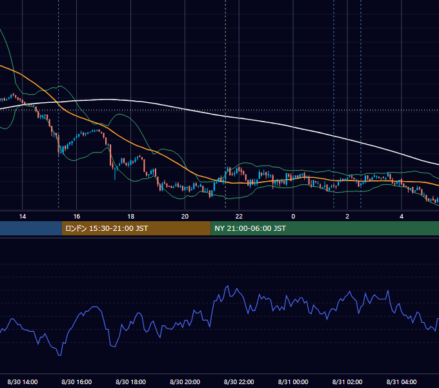Click the 8/31 00:00 time label
This screenshot has height=388, width=439.
pyautogui.click(x=293, y=382)
